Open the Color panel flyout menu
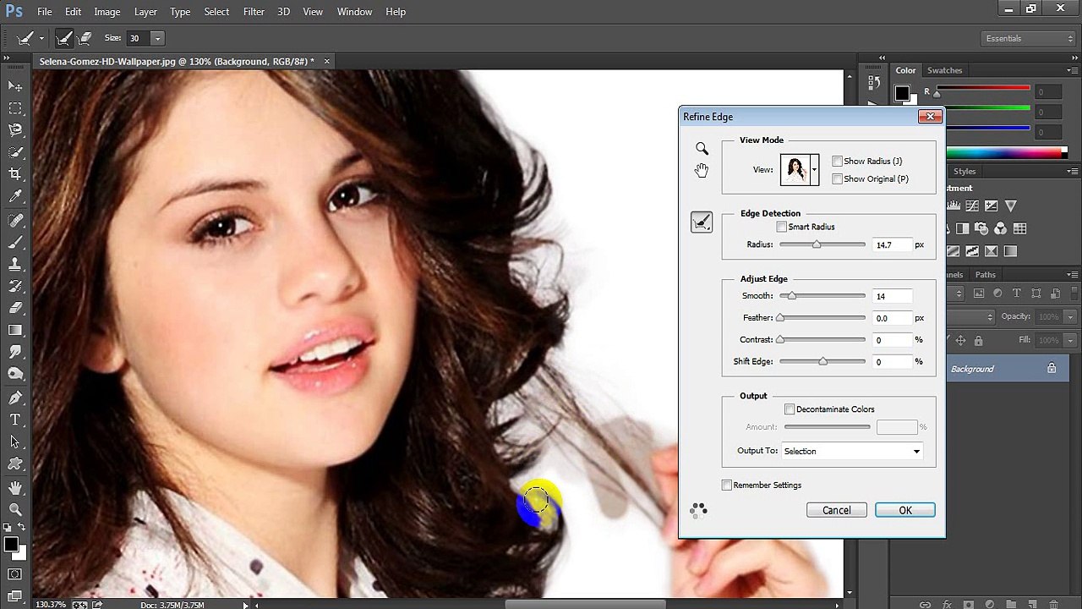1082x609 pixels. point(1074,70)
